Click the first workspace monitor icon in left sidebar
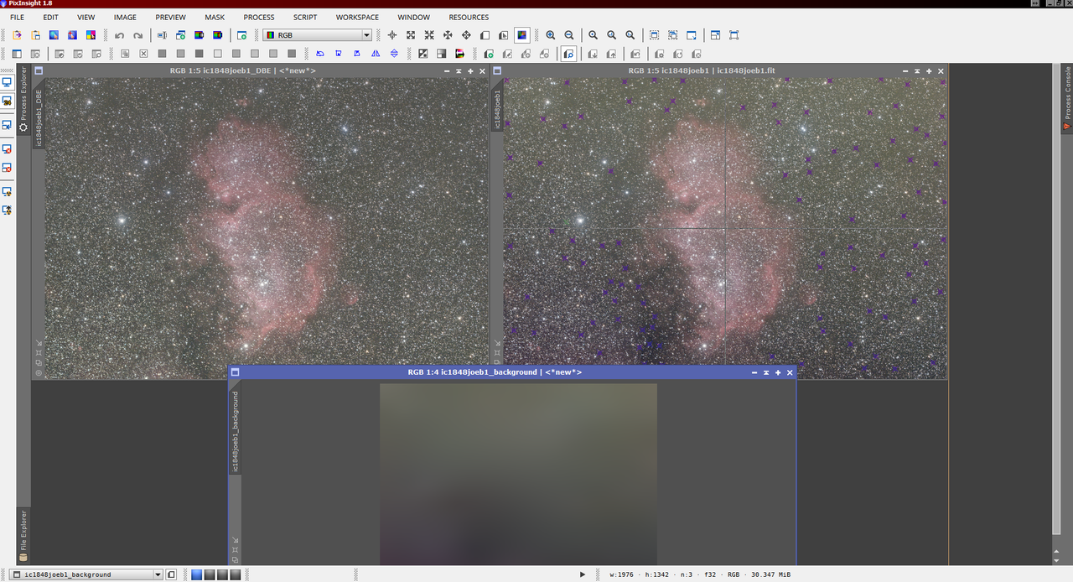Screen dimensions: 1073x582 click(7, 82)
